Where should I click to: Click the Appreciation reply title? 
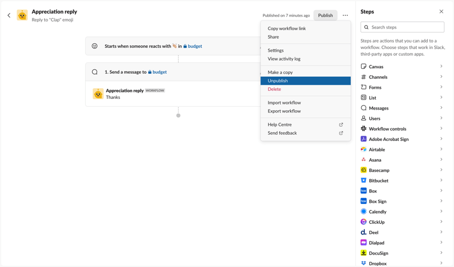coord(54,11)
